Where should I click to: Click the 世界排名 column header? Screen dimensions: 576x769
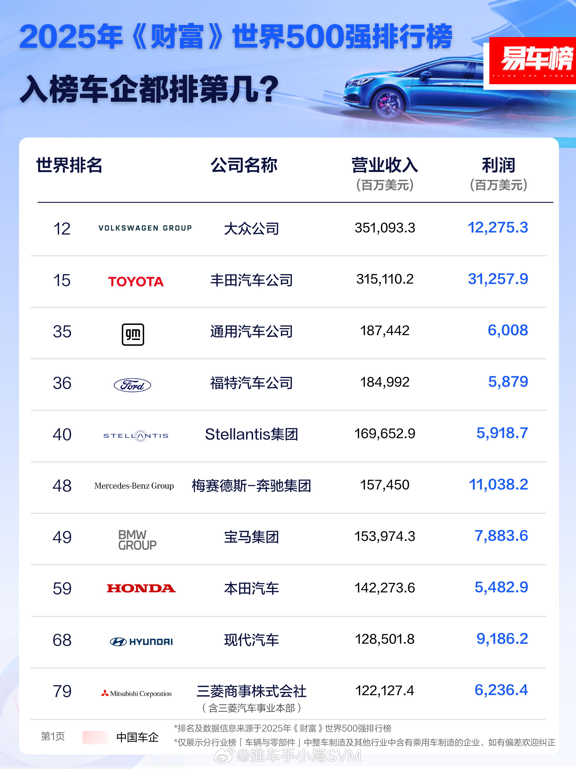click(x=69, y=165)
